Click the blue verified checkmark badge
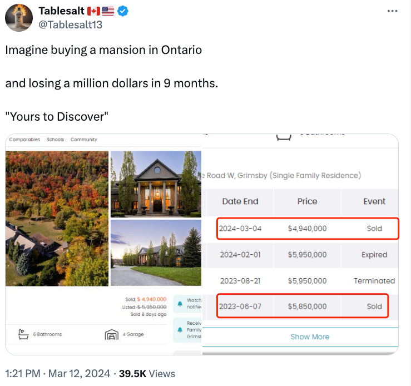Viewport: 411px width, 386px height. (x=123, y=11)
